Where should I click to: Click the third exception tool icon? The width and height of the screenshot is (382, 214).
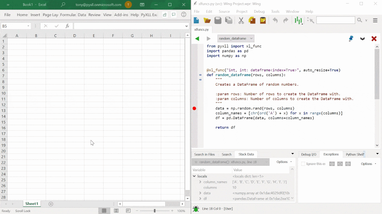[348, 164]
